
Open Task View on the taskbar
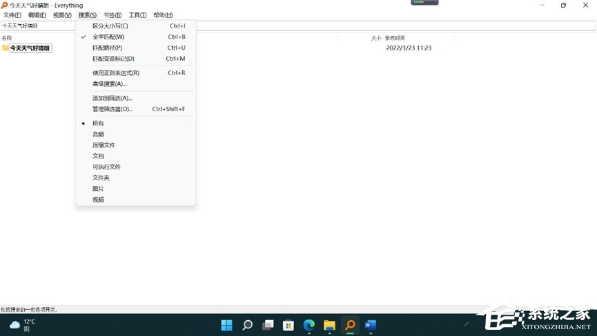268,325
